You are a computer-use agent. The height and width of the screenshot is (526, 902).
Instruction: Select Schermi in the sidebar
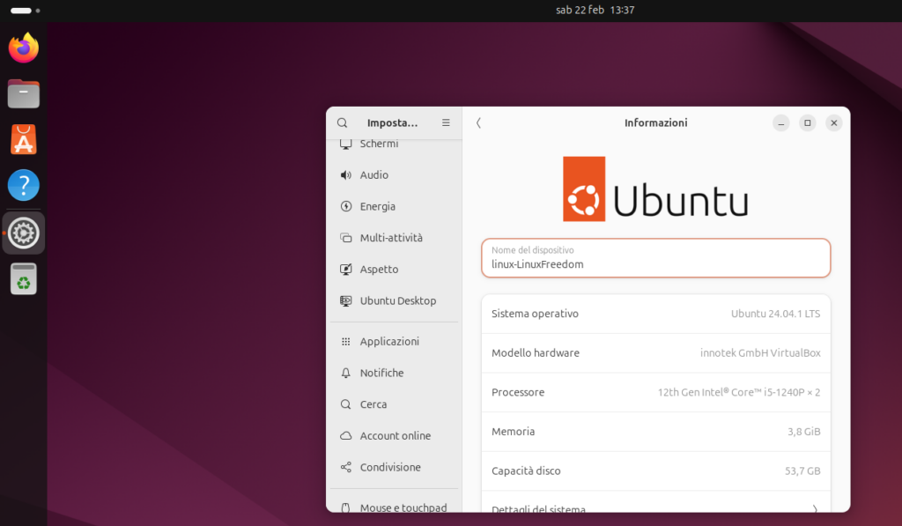pos(346,144)
